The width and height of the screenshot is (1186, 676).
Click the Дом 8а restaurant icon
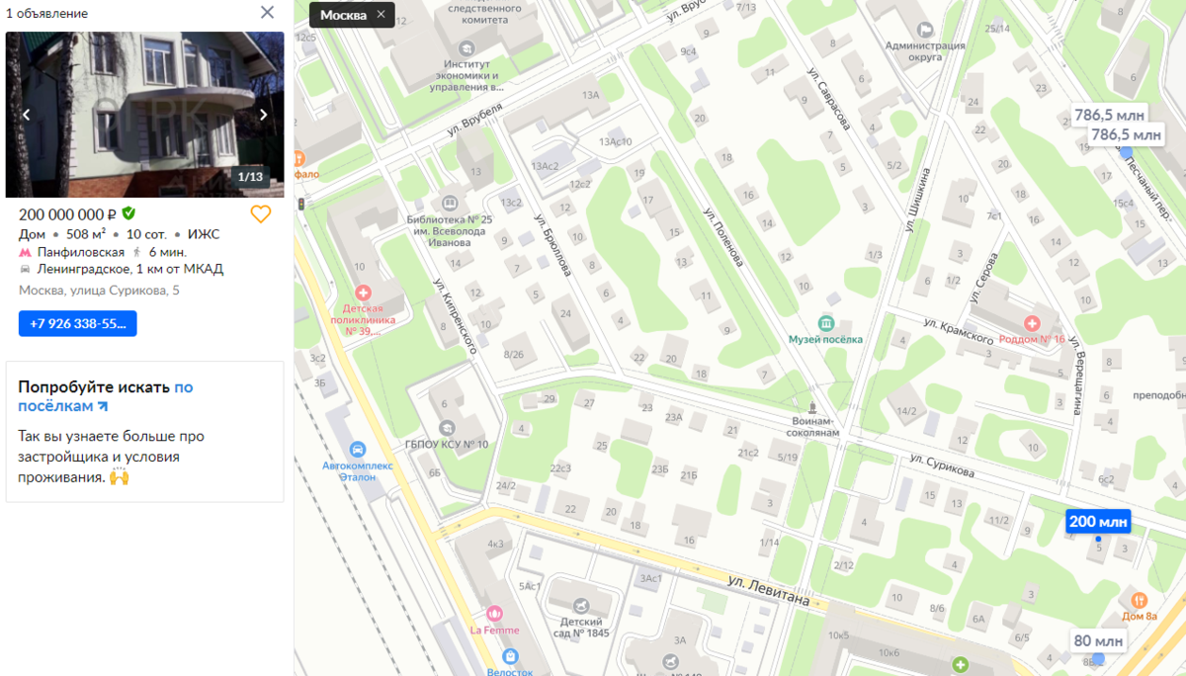pos(1139,600)
